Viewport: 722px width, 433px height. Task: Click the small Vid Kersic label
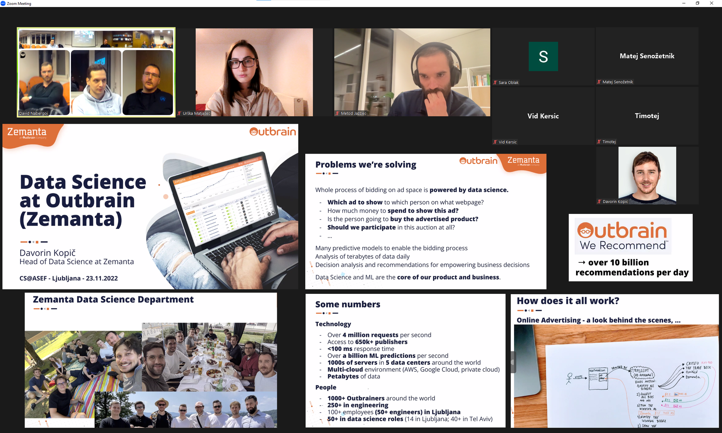[508, 142]
